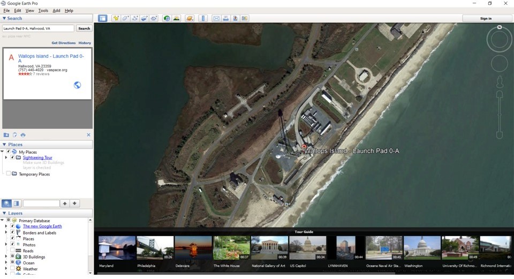Show sunlight across the landscape

point(176,18)
